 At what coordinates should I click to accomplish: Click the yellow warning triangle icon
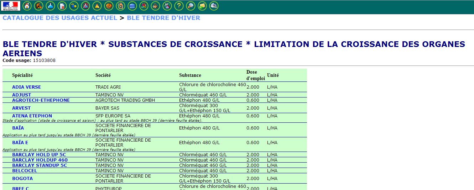(97, 6)
